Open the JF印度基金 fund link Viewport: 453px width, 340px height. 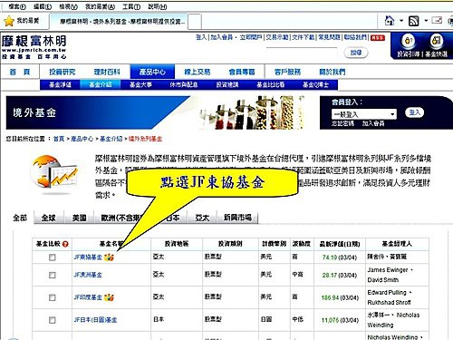[88, 297]
